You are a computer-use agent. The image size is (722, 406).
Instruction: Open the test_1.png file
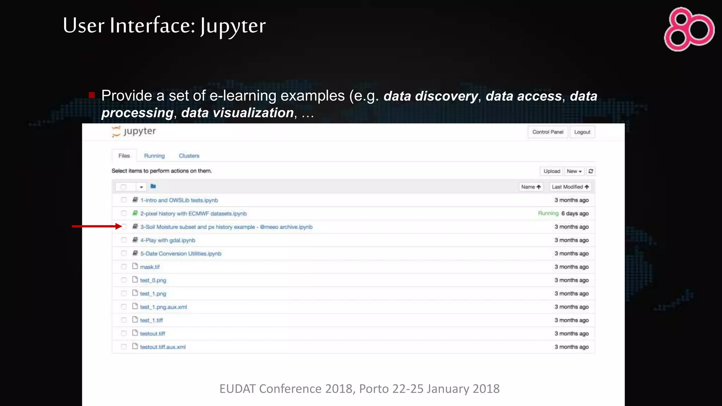pyautogui.click(x=153, y=294)
